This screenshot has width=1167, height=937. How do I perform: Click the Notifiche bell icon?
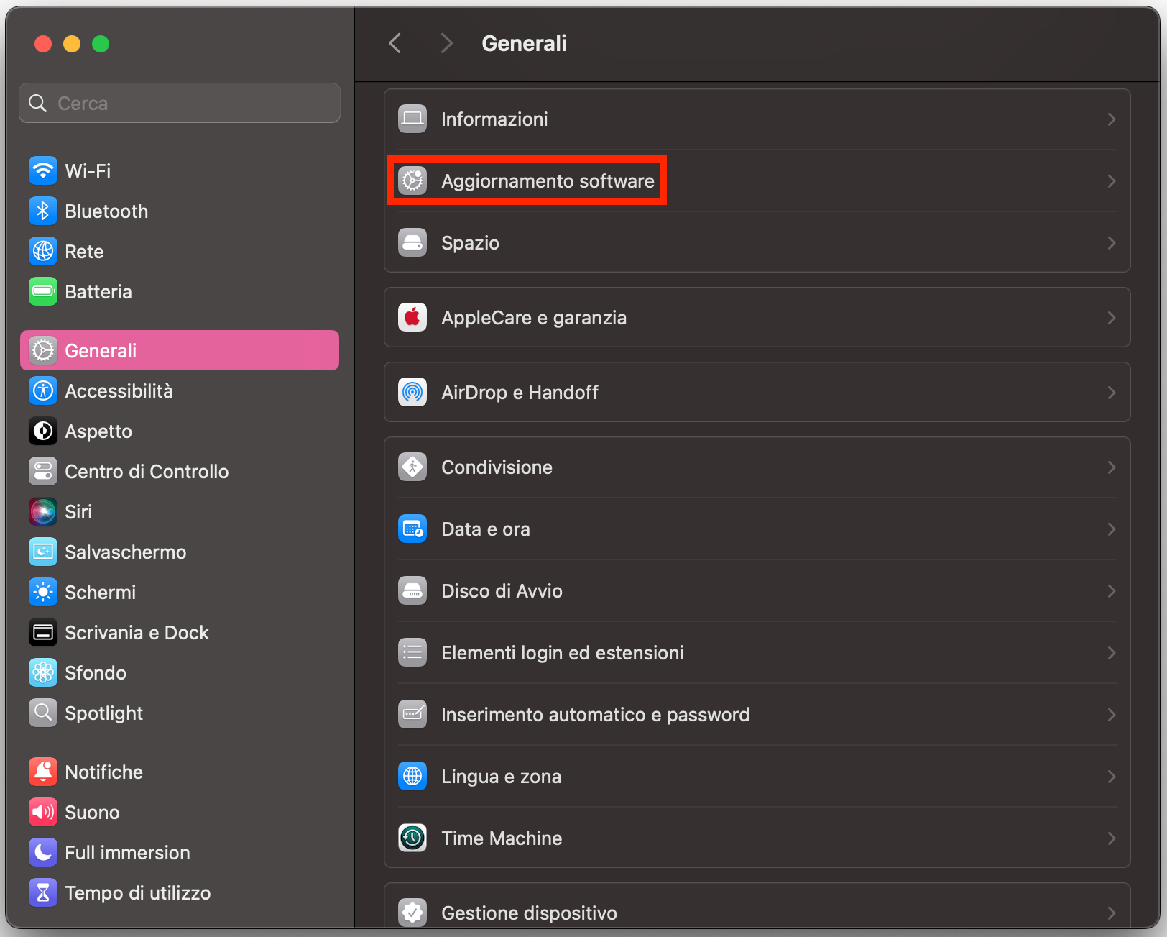[x=43, y=772]
